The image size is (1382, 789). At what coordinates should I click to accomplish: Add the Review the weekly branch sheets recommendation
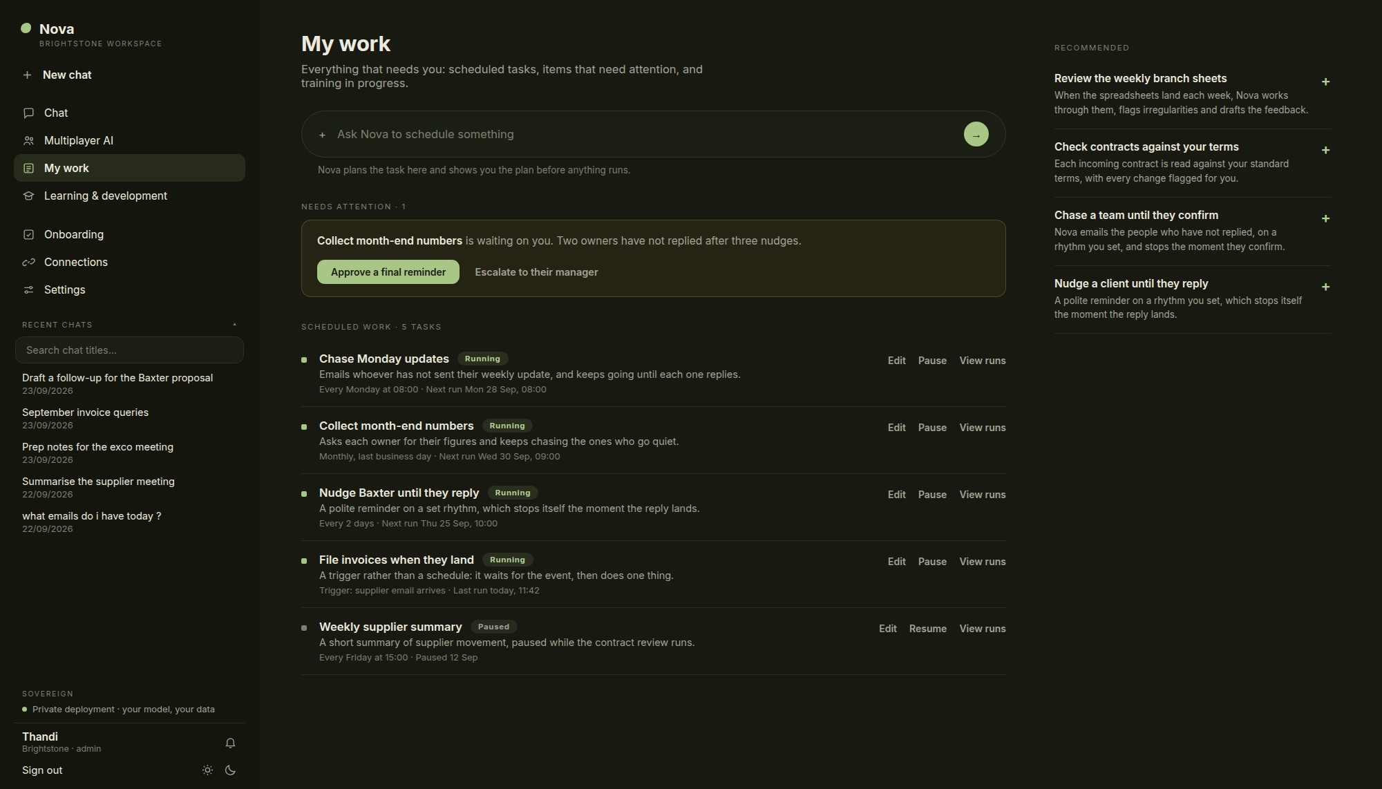click(x=1325, y=82)
